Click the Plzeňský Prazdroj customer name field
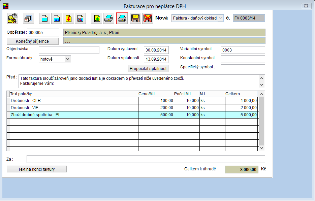315x201 pixels. 164,33
